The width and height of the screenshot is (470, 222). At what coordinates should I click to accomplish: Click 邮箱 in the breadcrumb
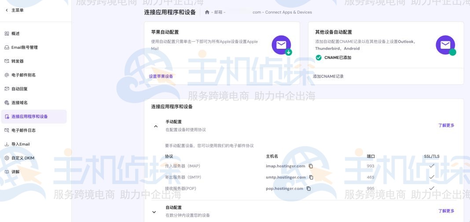[x=218, y=12]
